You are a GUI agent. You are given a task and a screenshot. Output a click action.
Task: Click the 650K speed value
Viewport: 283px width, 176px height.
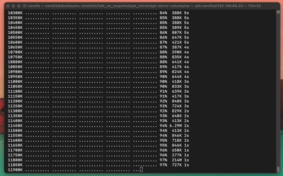point(177,150)
